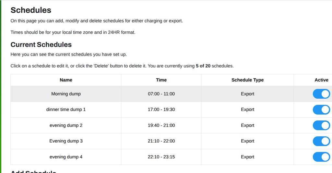Screen dimensions: 332x173
Task: Turn off evening dump 4 active switch
Action: click(321, 157)
